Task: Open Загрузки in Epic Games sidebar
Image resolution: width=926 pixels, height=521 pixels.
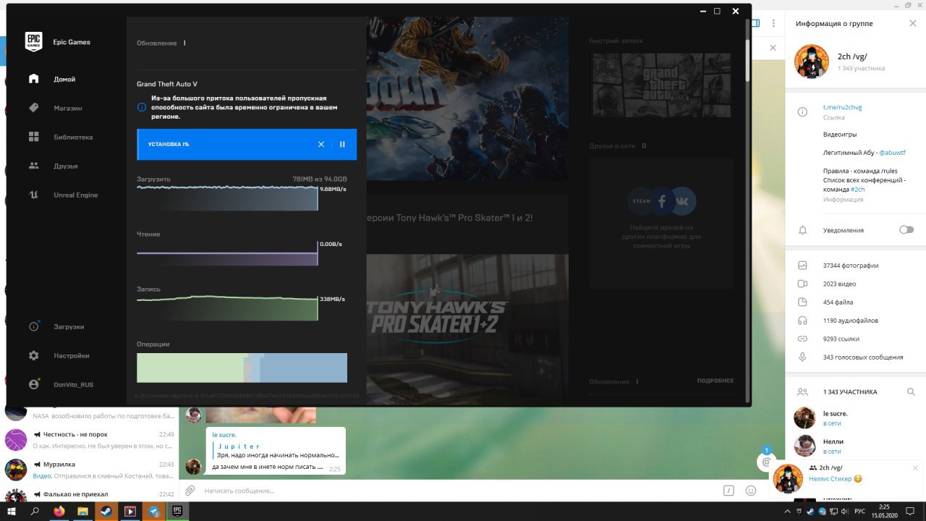Action: tap(69, 326)
